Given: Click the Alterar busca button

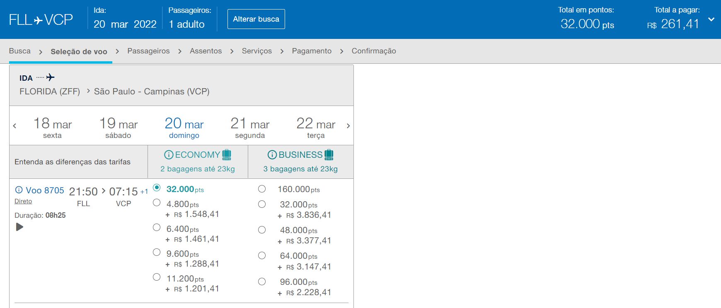Looking at the screenshot, I should 256,19.
